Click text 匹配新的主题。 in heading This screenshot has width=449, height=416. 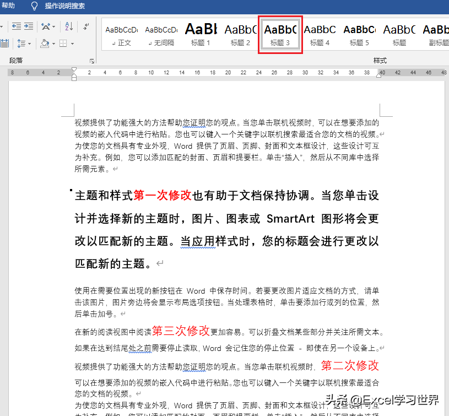[113, 264]
